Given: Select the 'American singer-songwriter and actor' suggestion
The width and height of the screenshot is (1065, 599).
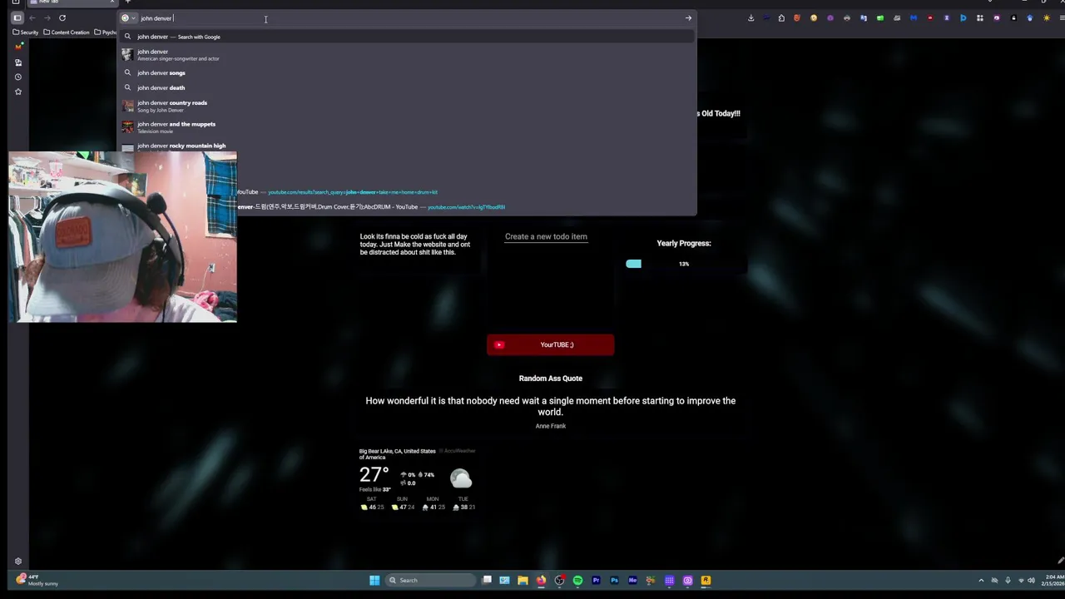Looking at the screenshot, I should tap(407, 55).
